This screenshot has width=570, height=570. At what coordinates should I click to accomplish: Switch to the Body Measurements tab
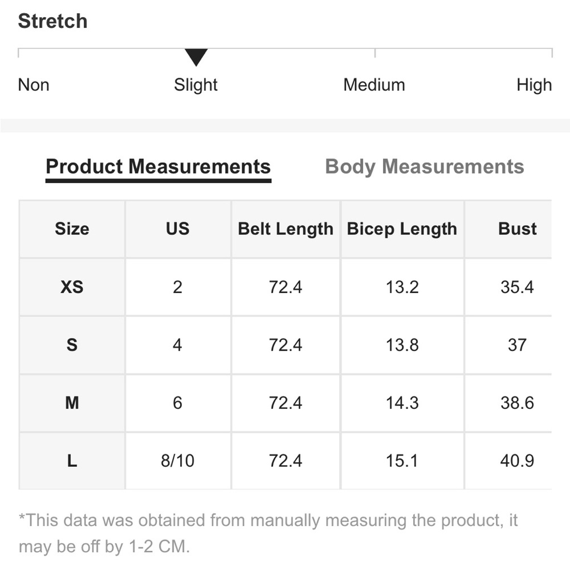424,166
